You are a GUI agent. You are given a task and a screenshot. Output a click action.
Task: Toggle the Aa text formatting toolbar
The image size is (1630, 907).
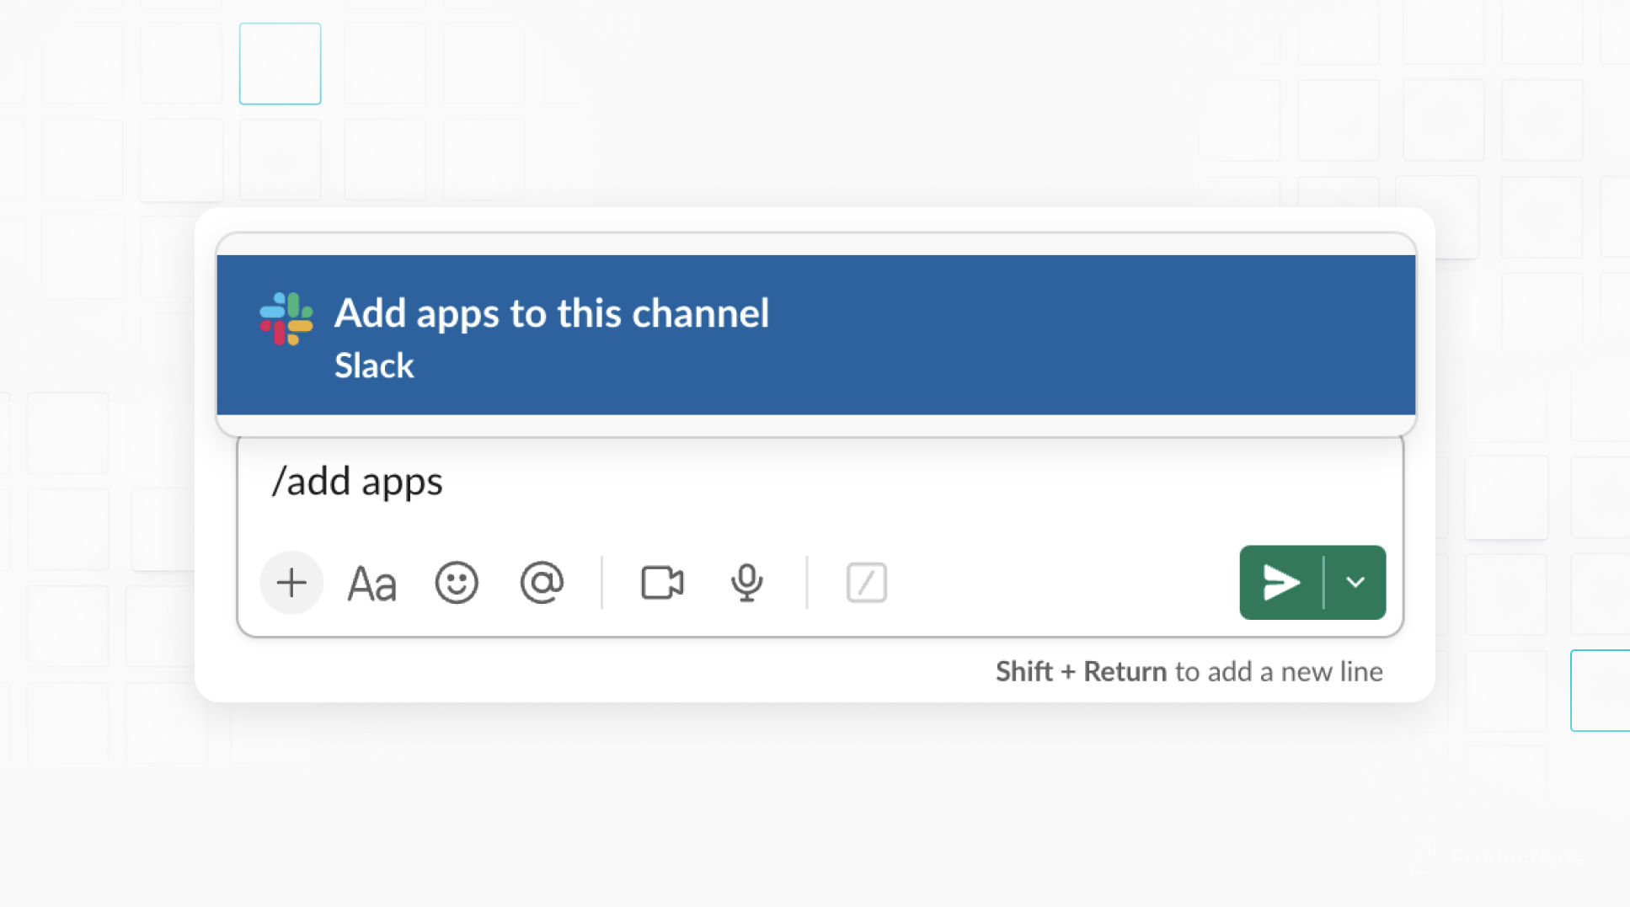[371, 584]
